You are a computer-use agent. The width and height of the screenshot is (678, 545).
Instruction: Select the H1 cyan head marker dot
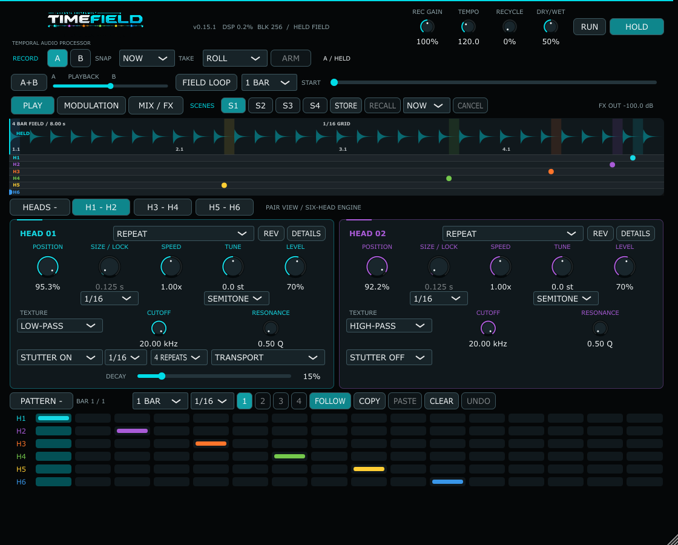pos(633,158)
